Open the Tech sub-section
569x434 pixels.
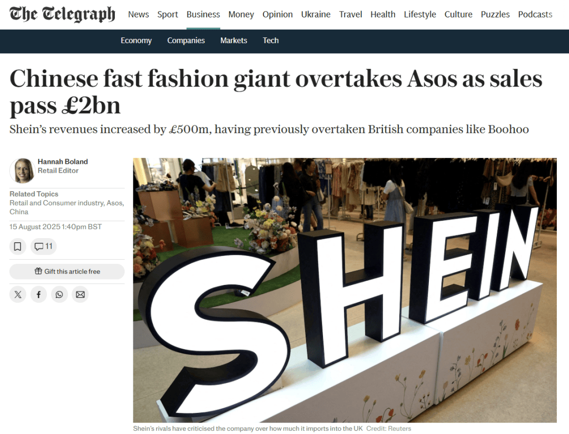pyautogui.click(x=271, y=41)
